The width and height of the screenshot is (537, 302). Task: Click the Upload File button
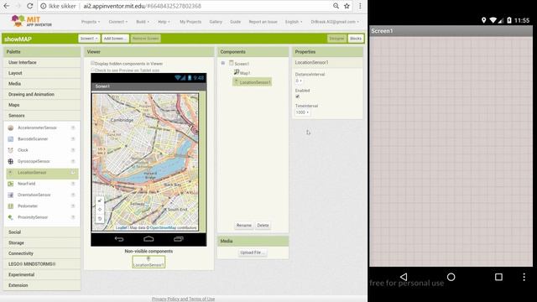252,253
